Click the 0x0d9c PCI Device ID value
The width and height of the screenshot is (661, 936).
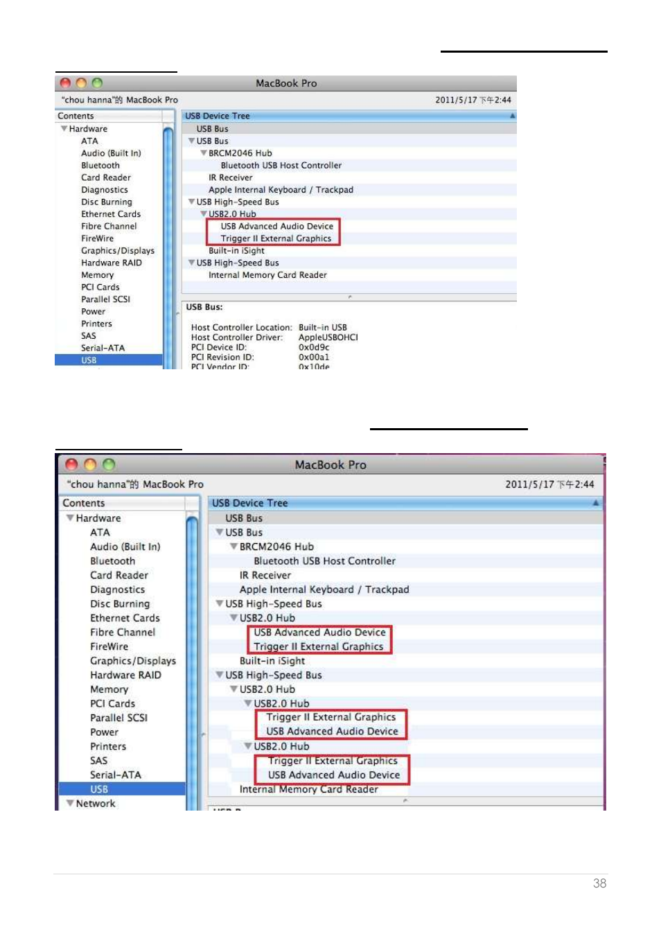pos(315,348)
